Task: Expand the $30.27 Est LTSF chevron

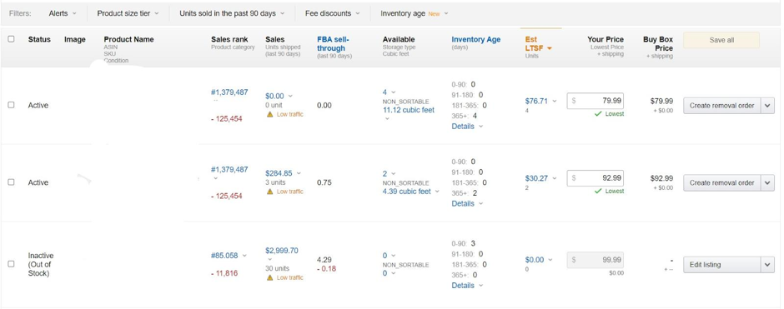Action: tap(554, 178)
